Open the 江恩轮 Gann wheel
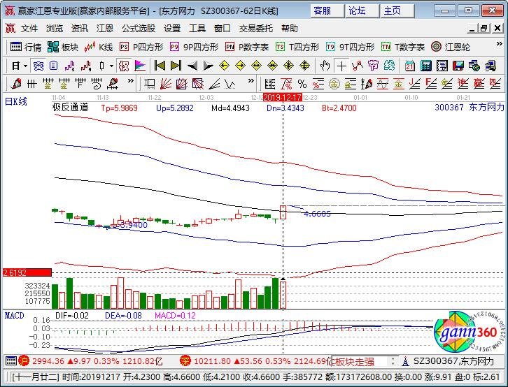The height and width of the screenshot is (387, 508). (451, 48)
